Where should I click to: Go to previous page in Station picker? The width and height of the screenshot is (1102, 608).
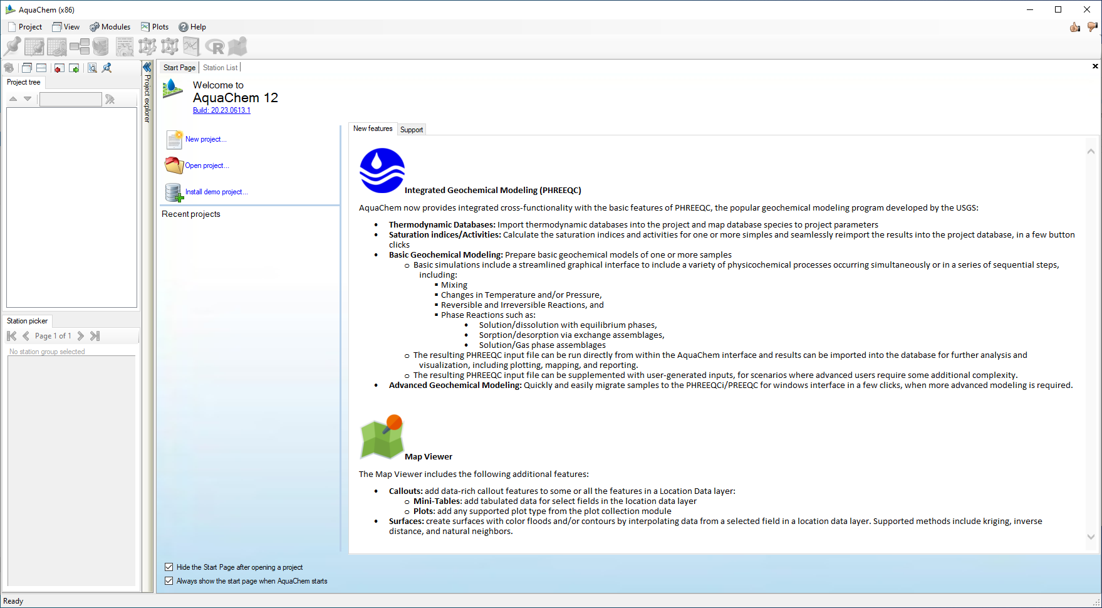(x=26, y=336)
